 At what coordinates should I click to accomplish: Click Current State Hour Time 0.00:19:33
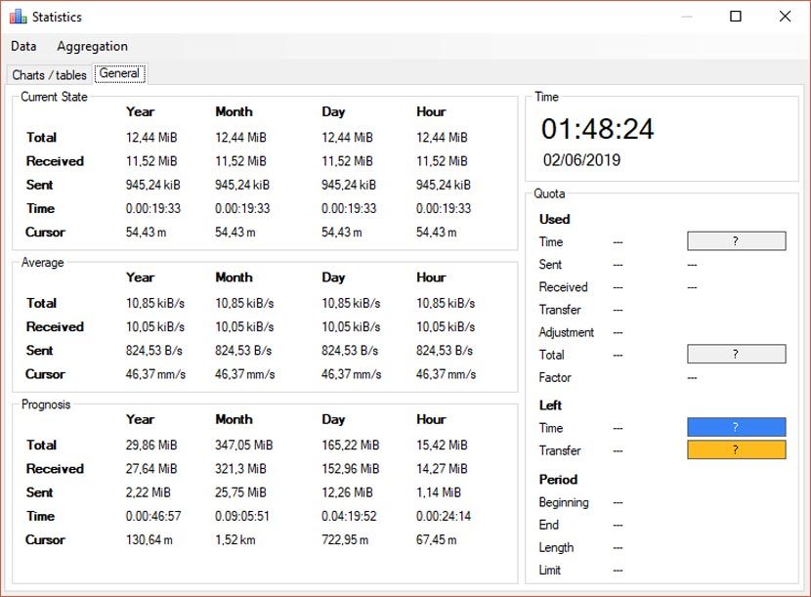pyautogui.click(x=444, y=208)
